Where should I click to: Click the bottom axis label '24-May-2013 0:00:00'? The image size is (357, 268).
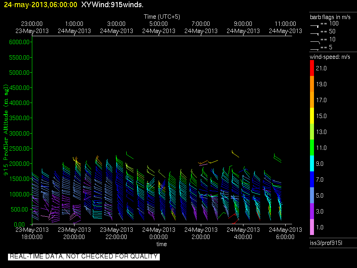159,233
